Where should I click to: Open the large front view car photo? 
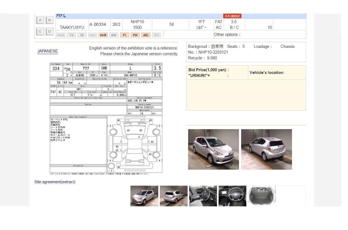[213, 149]
